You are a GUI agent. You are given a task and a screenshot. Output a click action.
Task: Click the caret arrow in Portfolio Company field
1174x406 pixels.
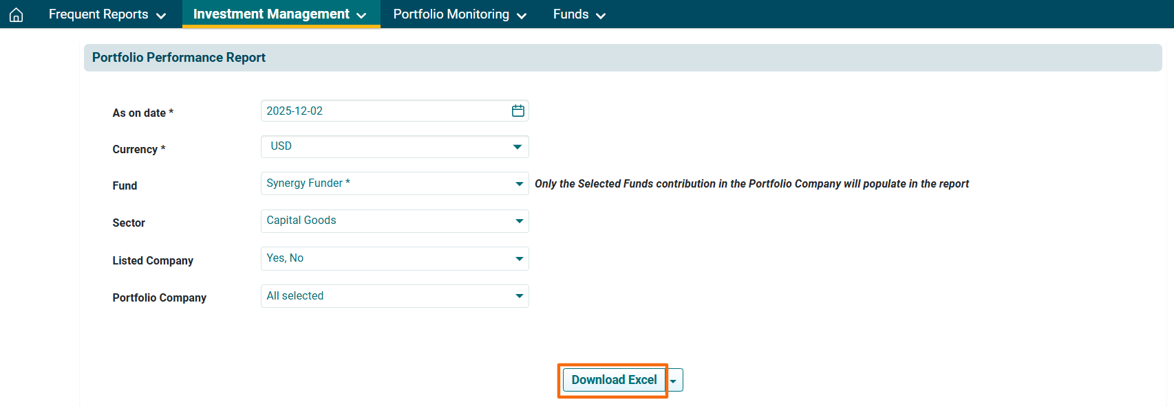(519, 296)
